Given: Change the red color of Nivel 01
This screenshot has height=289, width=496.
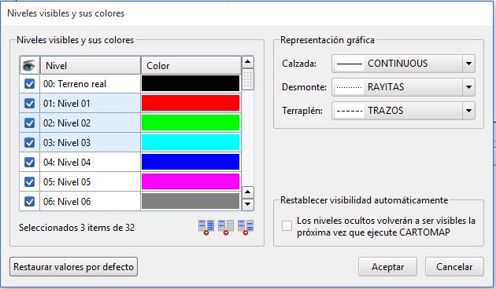Looking at the screenshot, I should (191, 103).
